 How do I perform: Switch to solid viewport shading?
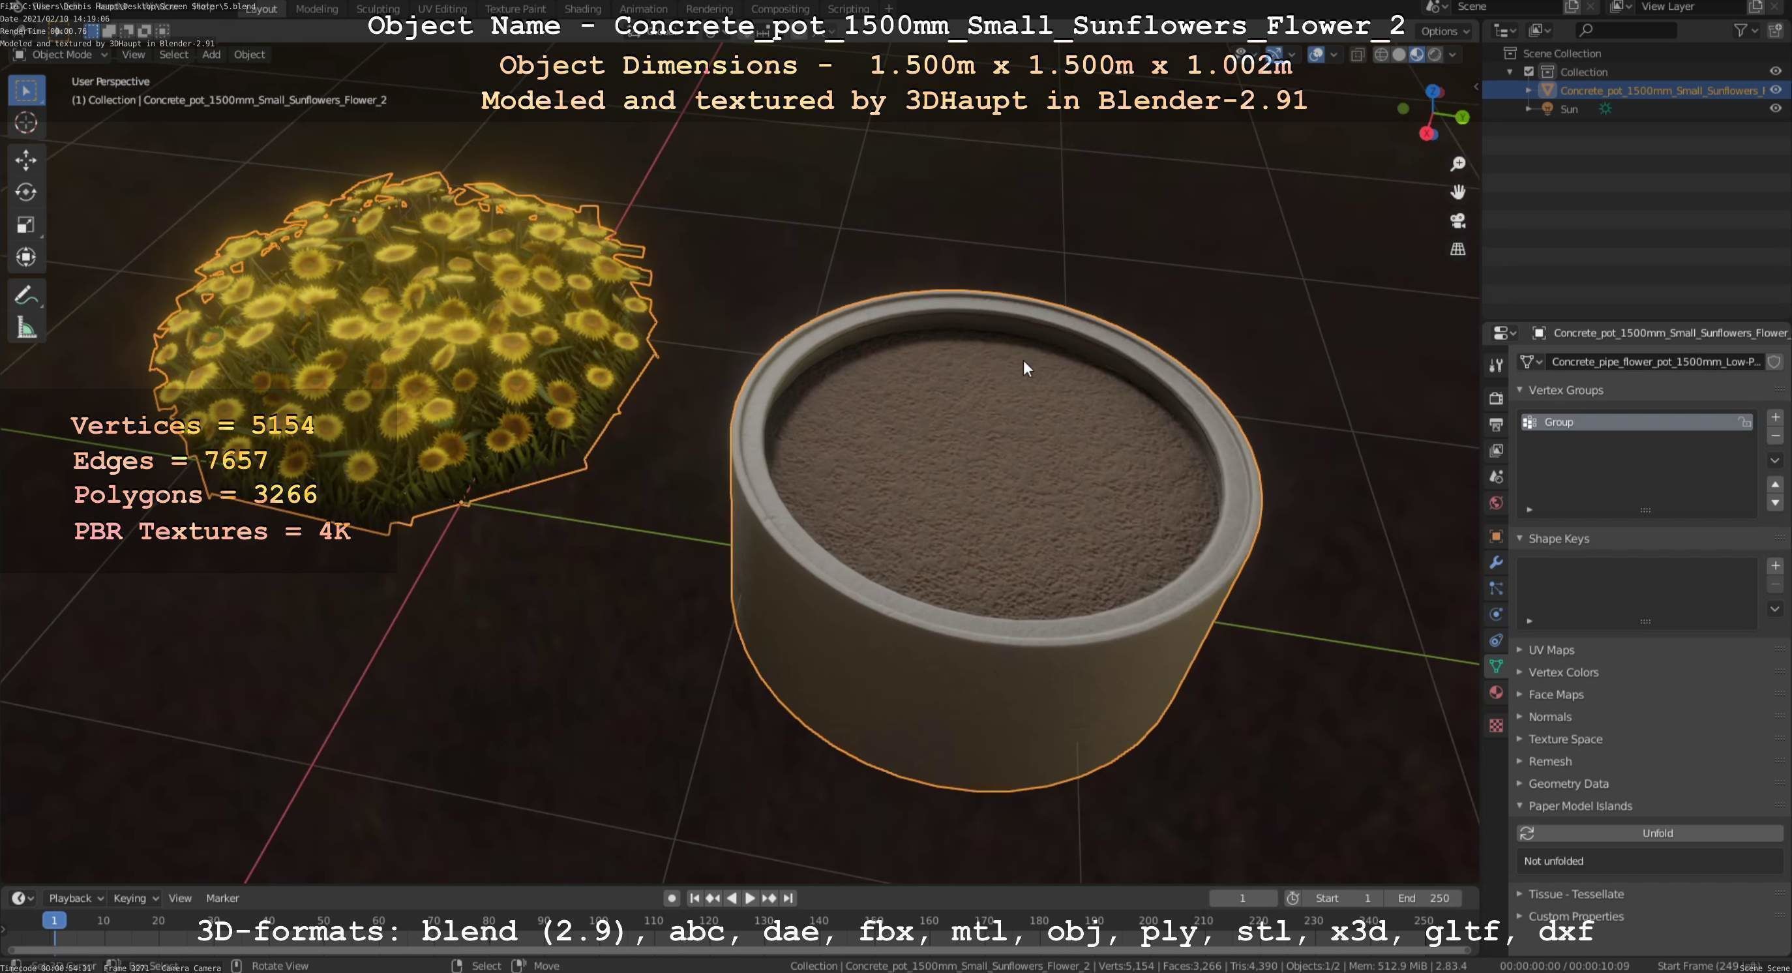[1399, 54]
